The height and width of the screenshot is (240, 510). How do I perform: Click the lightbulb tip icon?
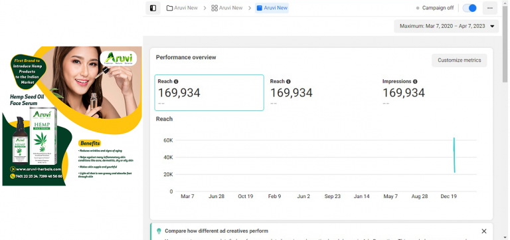click(x=159, y=231)
